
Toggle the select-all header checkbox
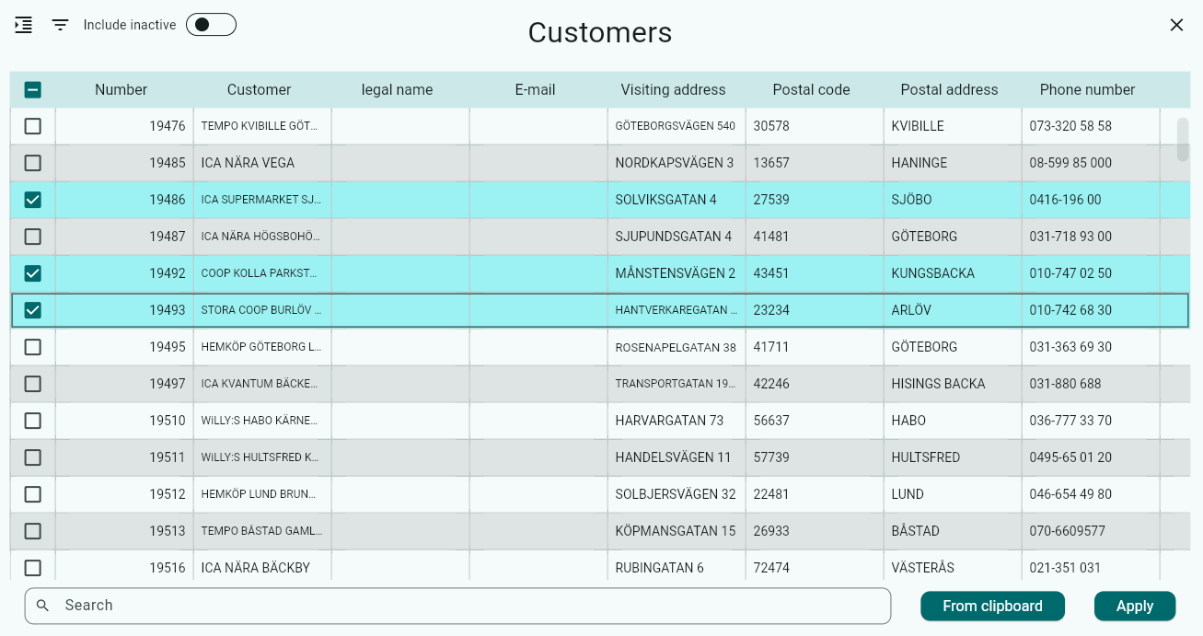click(32, 89)
